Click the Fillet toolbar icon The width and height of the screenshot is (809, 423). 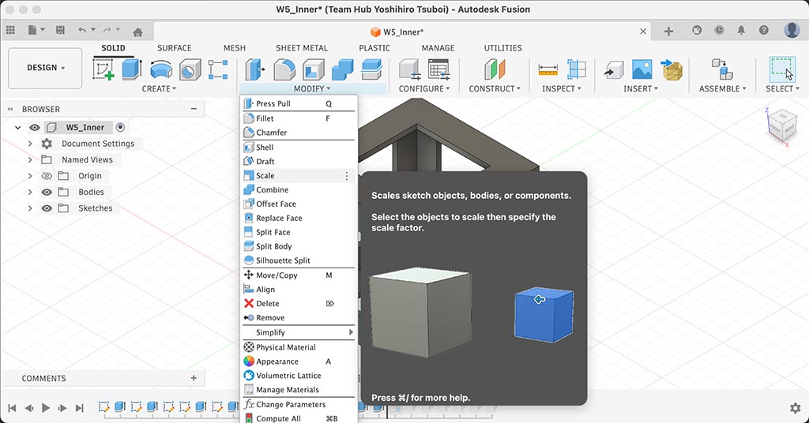tap(284, 69)
